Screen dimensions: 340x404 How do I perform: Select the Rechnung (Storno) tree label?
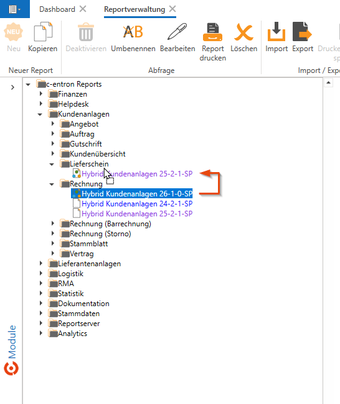[100, 234]
